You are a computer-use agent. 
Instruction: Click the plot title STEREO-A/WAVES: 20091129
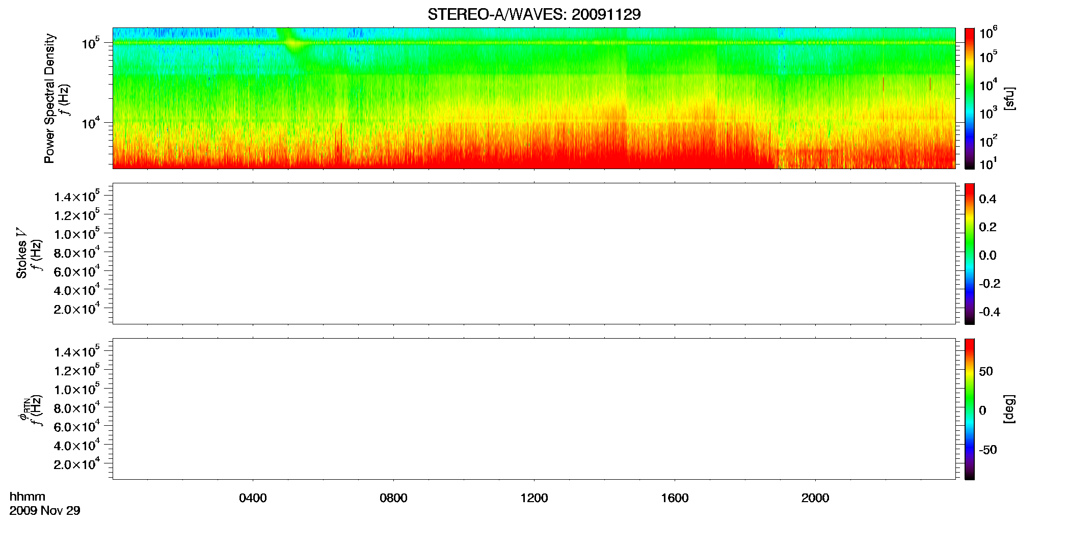(x=534, y=14)
